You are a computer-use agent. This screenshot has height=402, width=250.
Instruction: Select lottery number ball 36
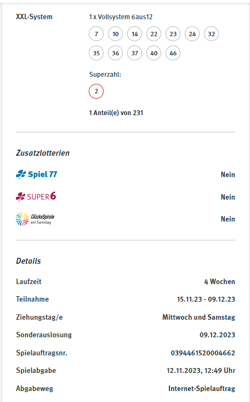pos(115,53)
